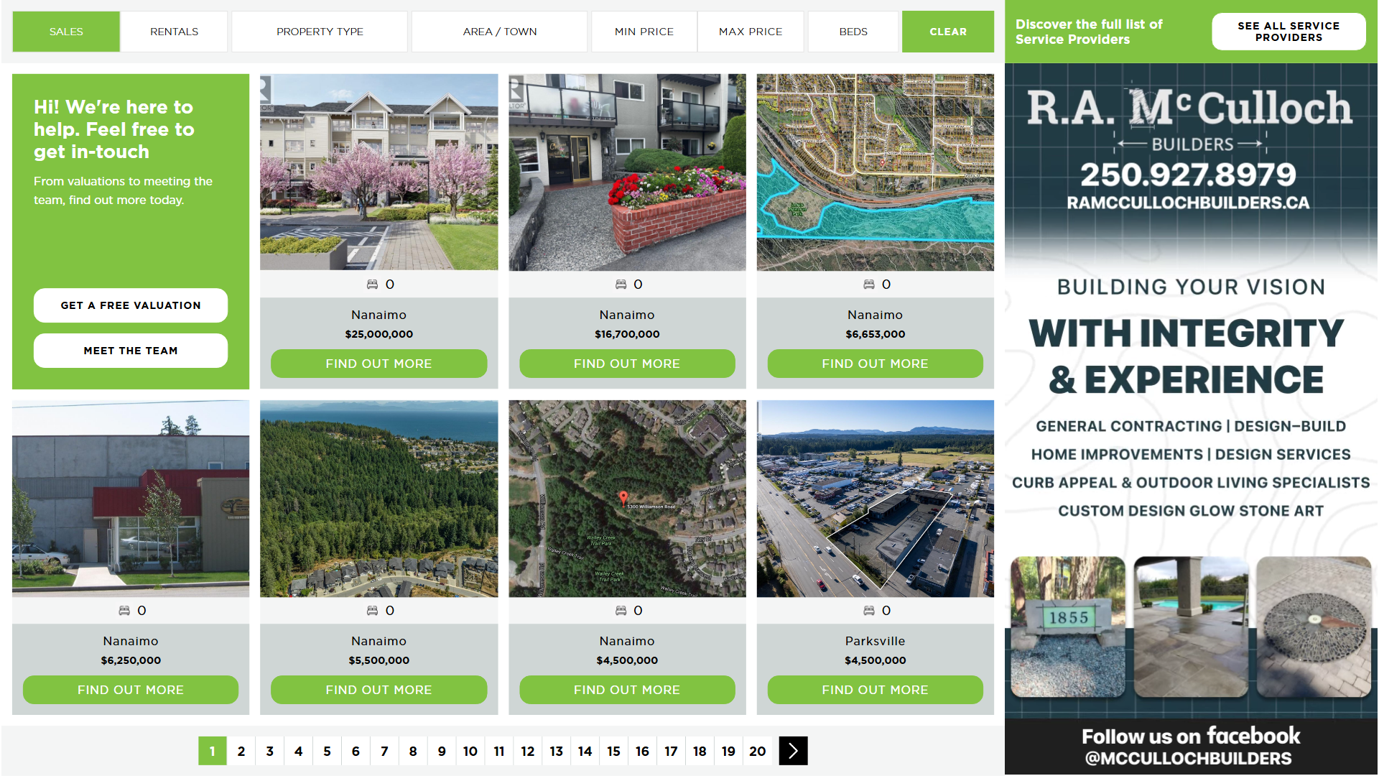Expand the Area / Town filter

[499, 32]
